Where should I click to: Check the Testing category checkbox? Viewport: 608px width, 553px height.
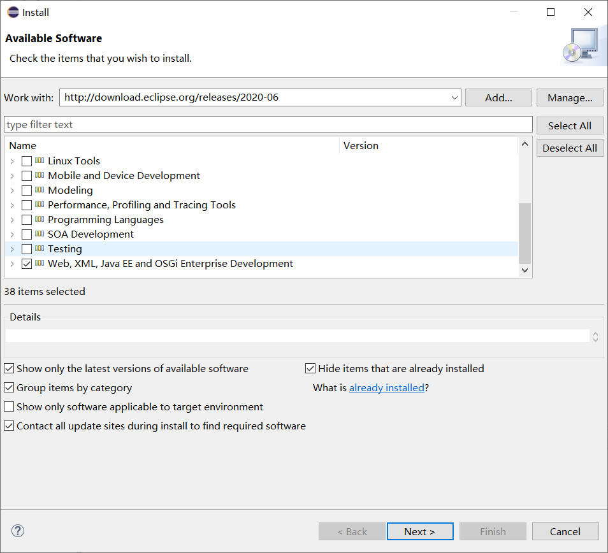coord(27,249)
